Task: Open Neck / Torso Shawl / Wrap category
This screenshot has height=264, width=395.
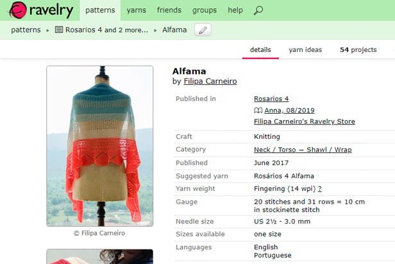Action: click(303, 150)
